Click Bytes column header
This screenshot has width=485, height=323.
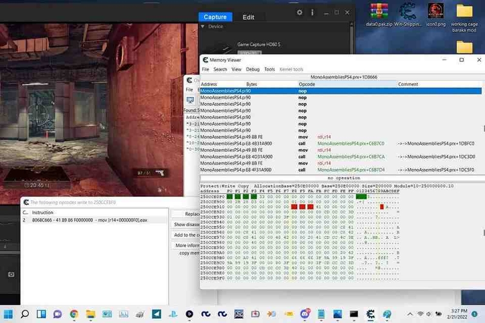pyautogui.click(x=271, y=84)
